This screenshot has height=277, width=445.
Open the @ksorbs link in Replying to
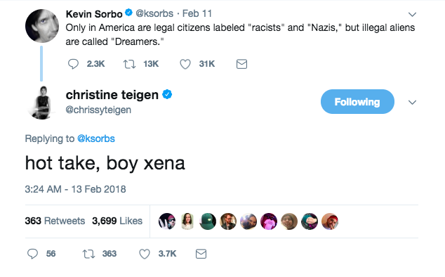(x=96, y=138)
